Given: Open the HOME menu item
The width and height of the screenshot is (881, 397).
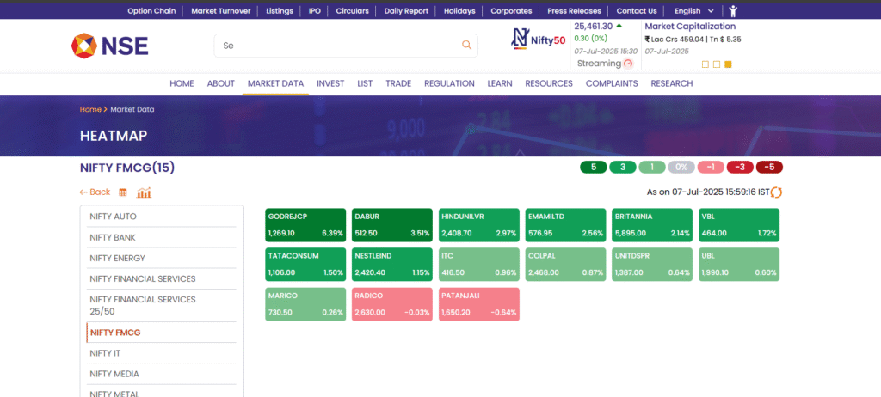Looking at the screenshot, I should click(x=182, y=83).
